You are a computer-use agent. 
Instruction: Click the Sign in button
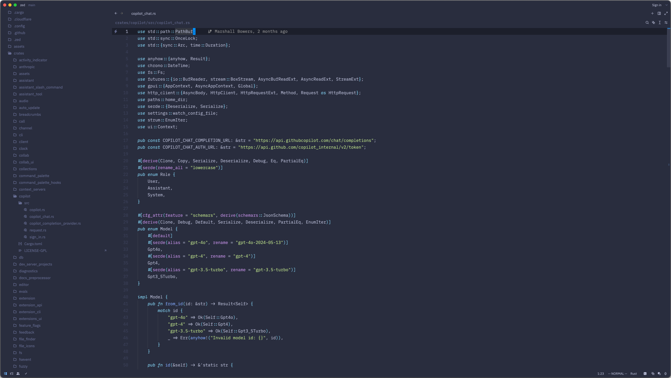(656, 5)
